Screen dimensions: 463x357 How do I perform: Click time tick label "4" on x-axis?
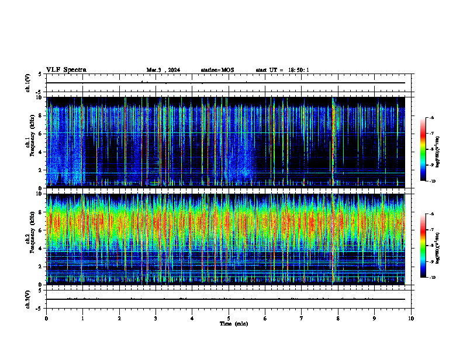tap(192, 318)
